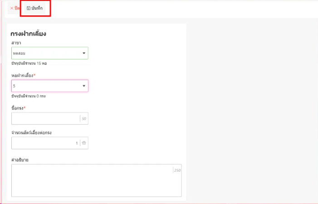Expand the สาขา dropdown arrow

84,53
